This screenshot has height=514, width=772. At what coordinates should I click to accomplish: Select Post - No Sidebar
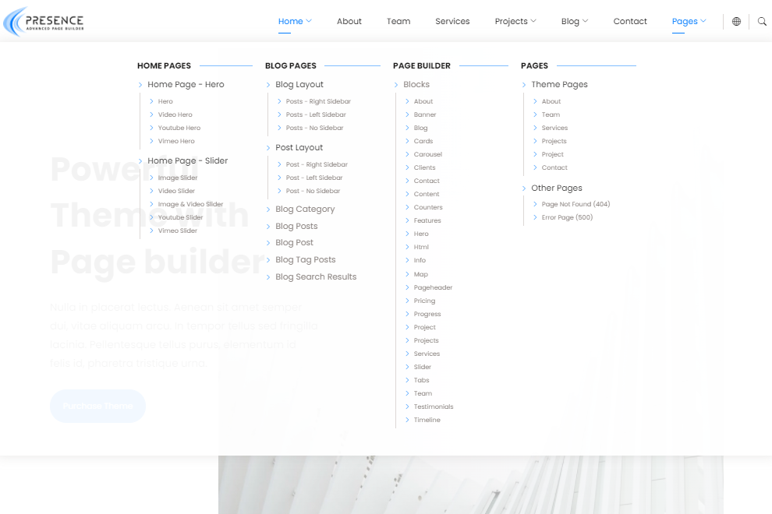pos(313,191)
